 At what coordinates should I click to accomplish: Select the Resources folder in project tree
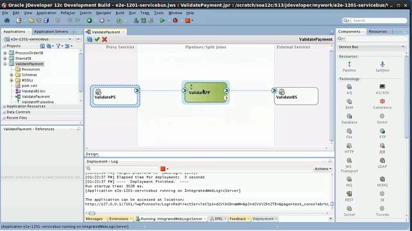tap(30, 69)
